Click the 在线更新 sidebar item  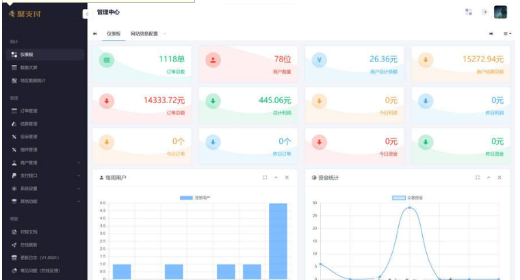tap(29, 244)
